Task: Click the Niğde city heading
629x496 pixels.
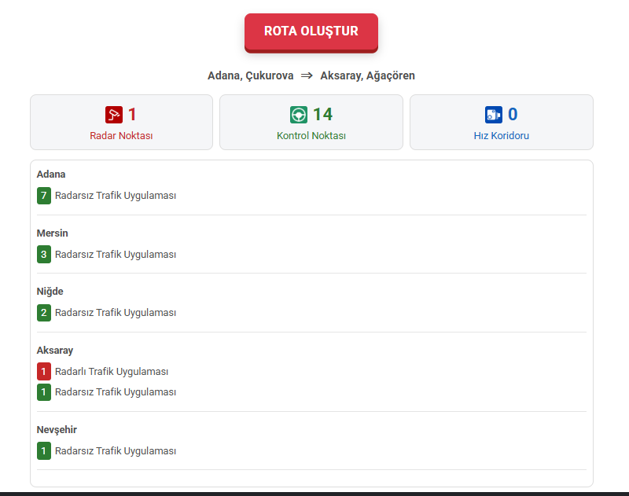Action: (x=50, y=292)
